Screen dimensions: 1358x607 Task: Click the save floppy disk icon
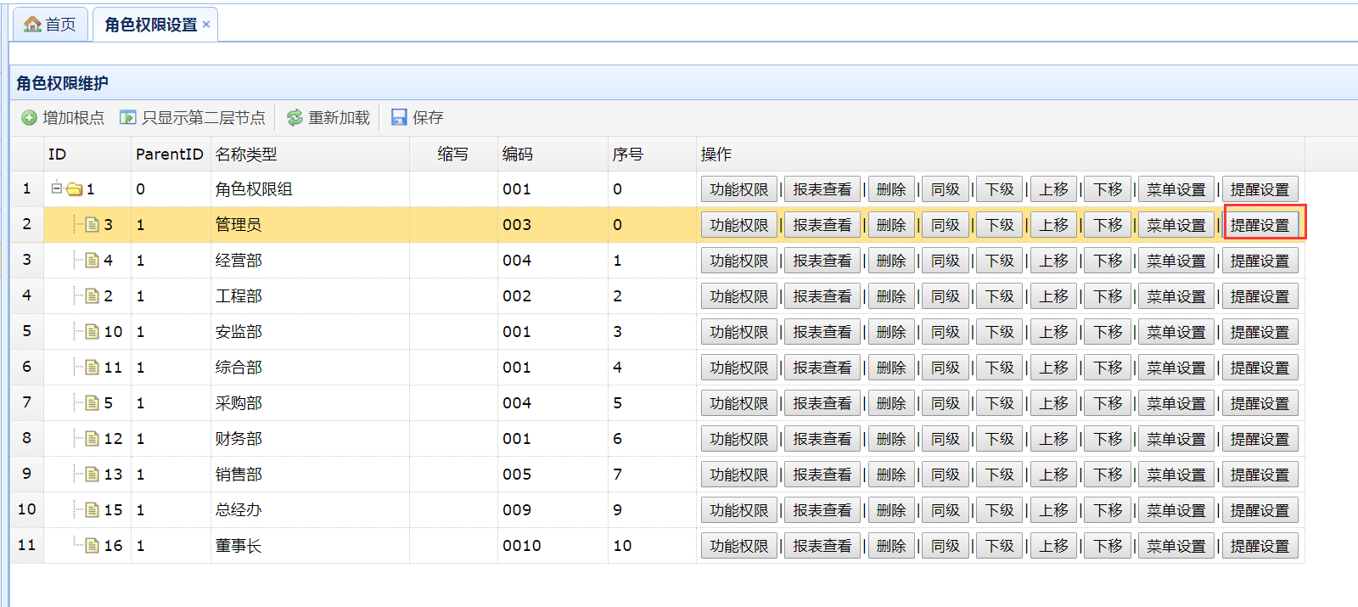coord(399,118)
